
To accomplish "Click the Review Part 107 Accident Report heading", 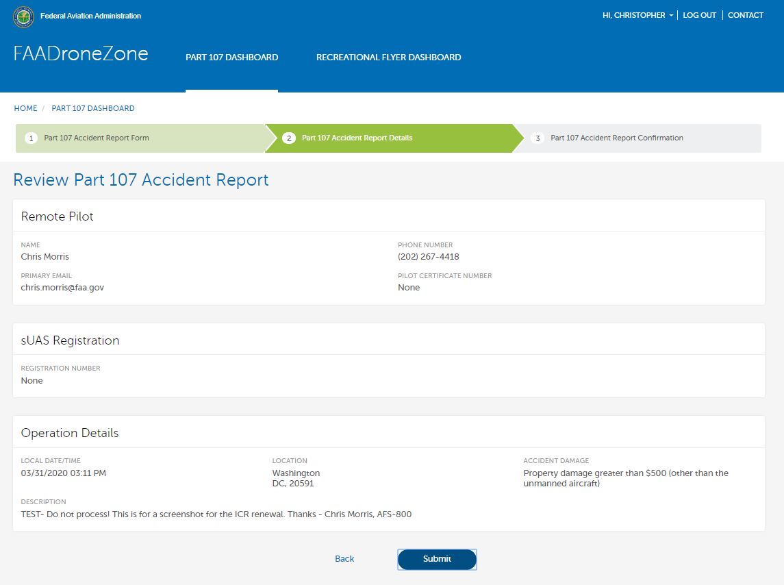I will 141,180.
